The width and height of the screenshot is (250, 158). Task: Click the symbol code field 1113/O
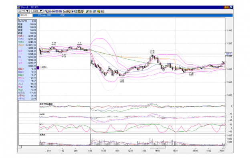(25, 15)
